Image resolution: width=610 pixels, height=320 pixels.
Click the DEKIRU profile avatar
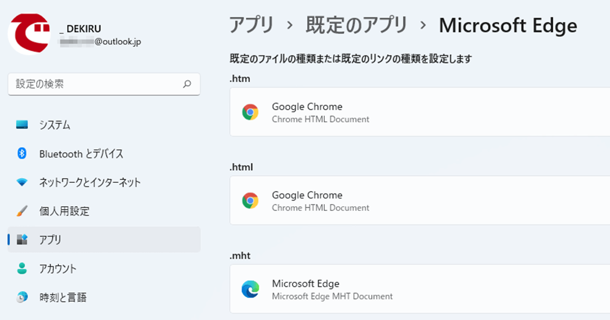(x=29, y=34)
